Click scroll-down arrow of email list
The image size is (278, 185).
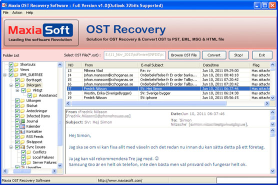coord(272,97)
